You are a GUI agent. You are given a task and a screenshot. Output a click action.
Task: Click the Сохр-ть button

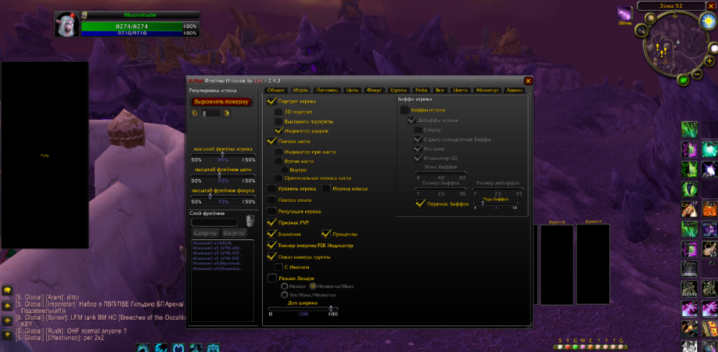point(205,233)
